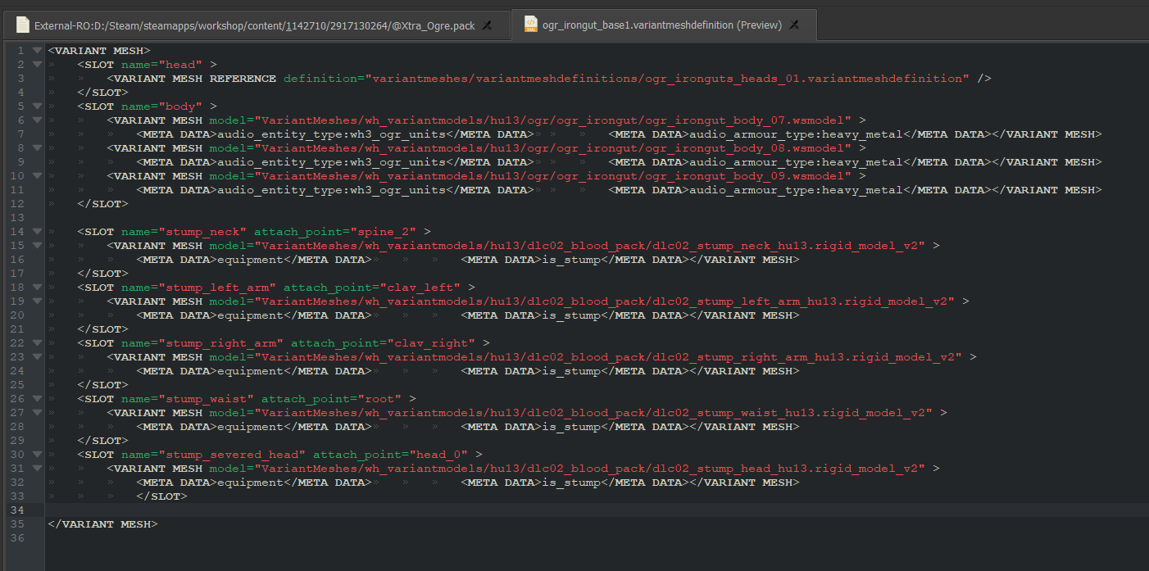This screenshot has height=571, width=1149.
Task: Click the pin icon on the ogr_irongut_base1 tab
Action: tap(794, 25)
